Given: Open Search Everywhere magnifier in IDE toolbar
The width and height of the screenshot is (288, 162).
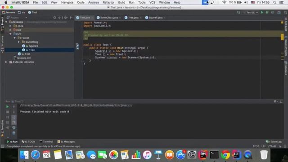Looking at the screenshot, I should 285,12.
